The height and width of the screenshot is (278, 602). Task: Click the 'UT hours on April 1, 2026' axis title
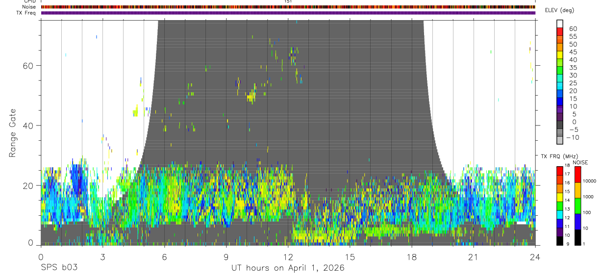coord(288,268)
